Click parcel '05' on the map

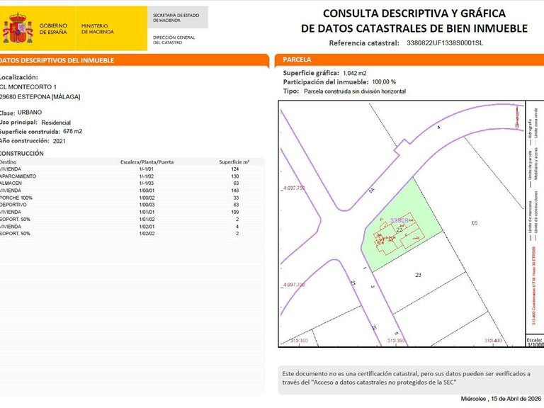[x=475, y=223]
